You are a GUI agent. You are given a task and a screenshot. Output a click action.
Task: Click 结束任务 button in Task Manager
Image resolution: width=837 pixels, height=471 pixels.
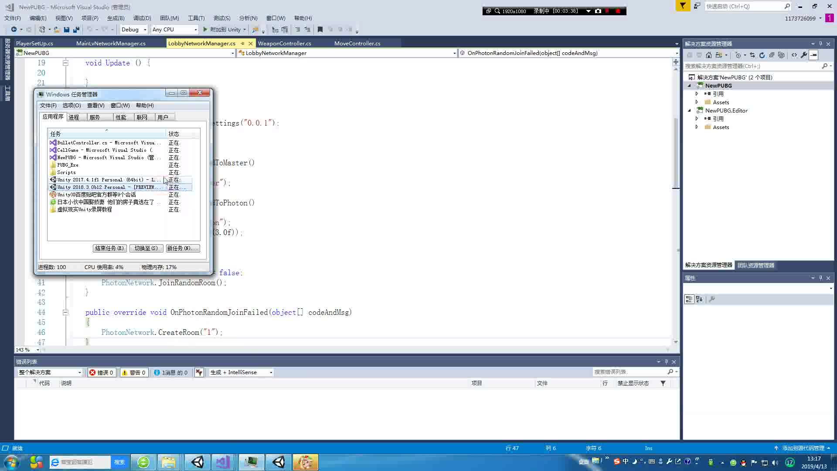pyautogui.click(x=109, y=248)
